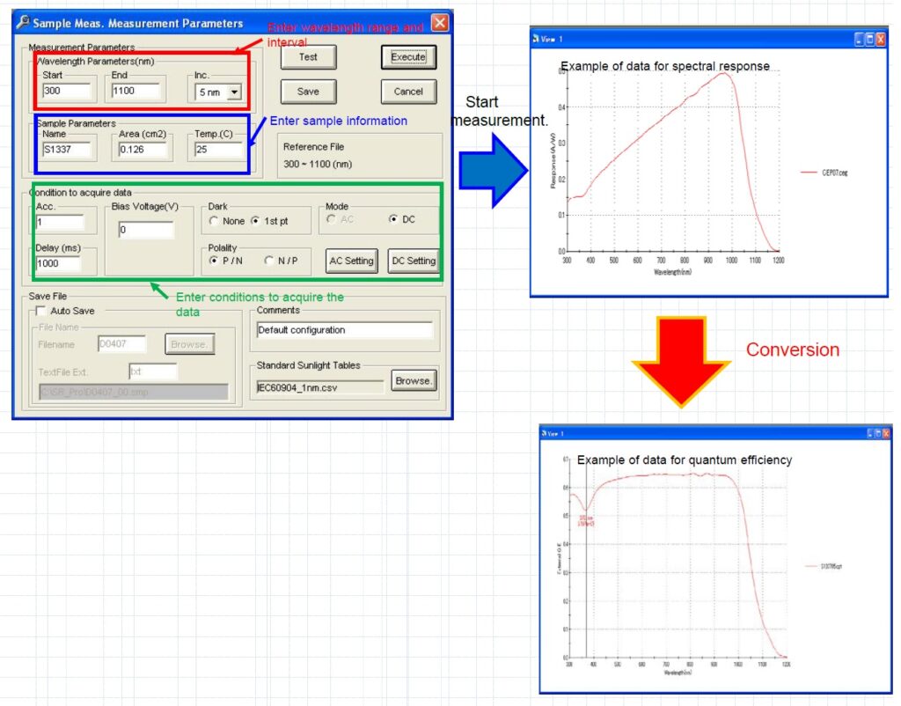Browse for Standard Sunlight Tables file

click(x=414, y=380)
